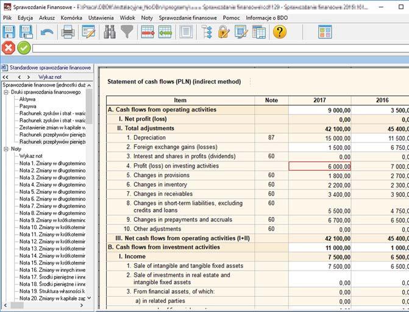Screen dimensions: 409x312
Task: Click the Note value 87 for Depreciation
Action: pyautogui.click(x=271, y=138)
